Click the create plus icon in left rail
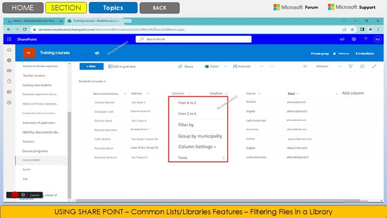 tap(9, 102)
